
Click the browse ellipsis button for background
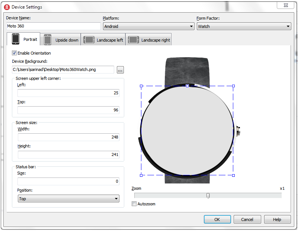click(x=120, y=69)
